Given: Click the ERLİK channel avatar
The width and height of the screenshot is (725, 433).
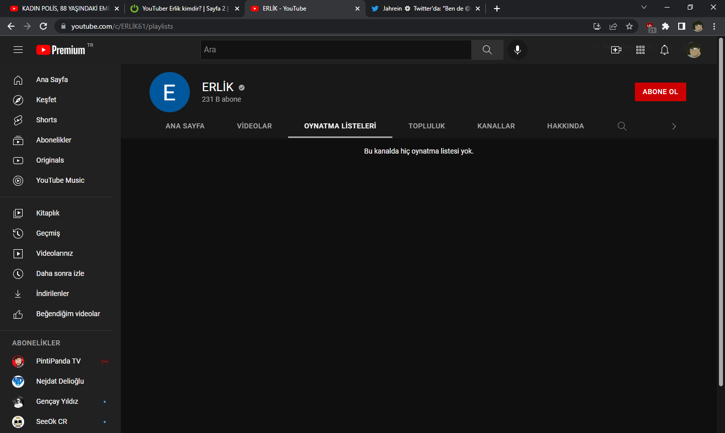Looking at the screenshot, I should pyautogui.click(x=170, y=92).
